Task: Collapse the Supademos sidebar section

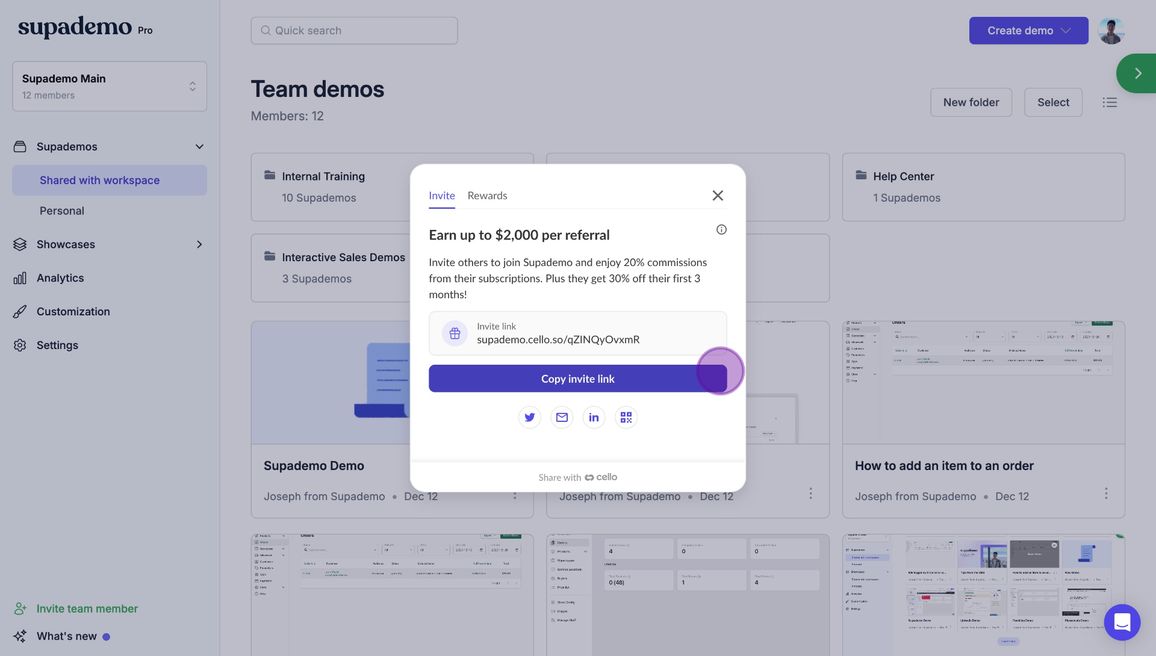Action: click(199, 146)
